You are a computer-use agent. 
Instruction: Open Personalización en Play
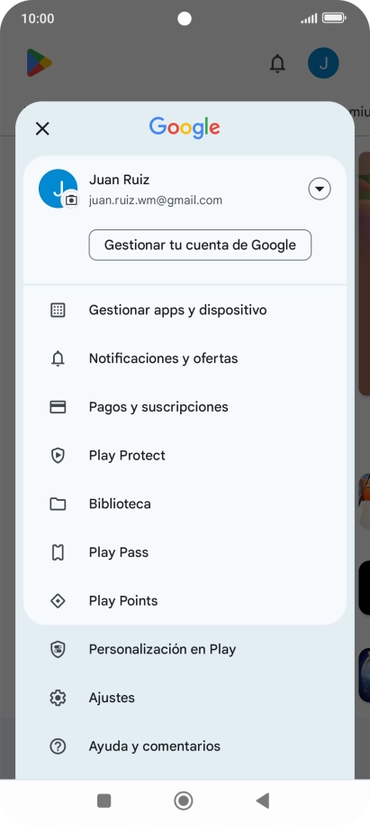point(185,649)
